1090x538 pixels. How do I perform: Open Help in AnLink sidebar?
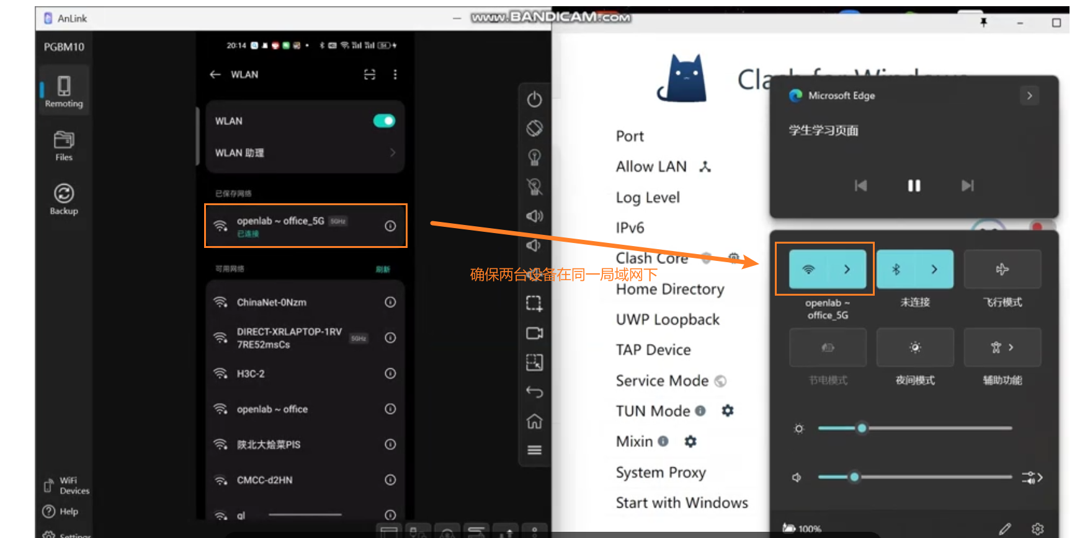pyautogui.click(x=60, y=511)
